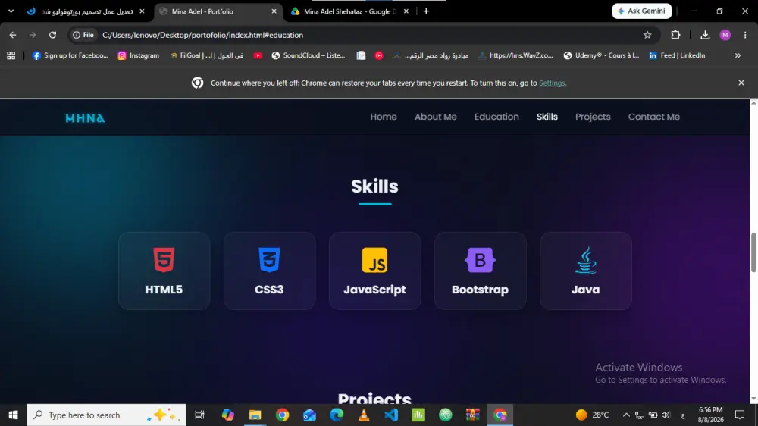
Task: Open WinRAR from the taskbar
Action: click(x=472, y=415)
